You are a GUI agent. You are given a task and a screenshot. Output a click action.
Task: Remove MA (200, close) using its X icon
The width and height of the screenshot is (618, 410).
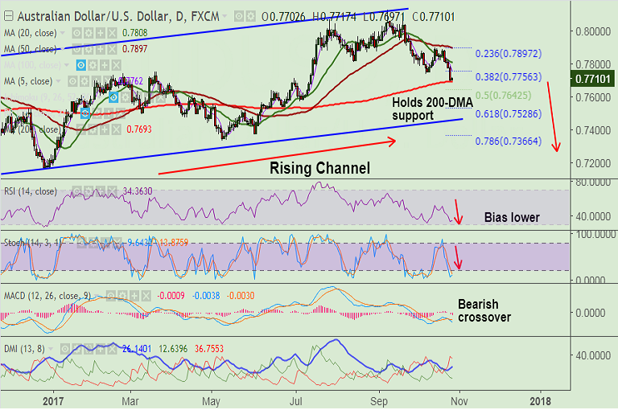tap(116, 129)
